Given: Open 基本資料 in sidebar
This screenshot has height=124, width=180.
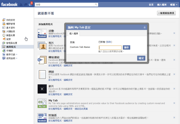Looking at the screenshot, I should [x=9, y=28].
